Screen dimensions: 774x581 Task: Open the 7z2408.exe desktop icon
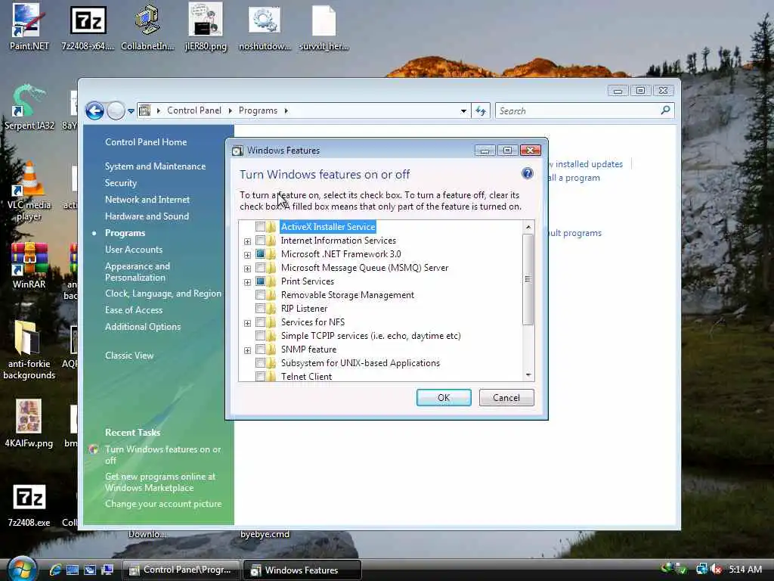(29, 505)
